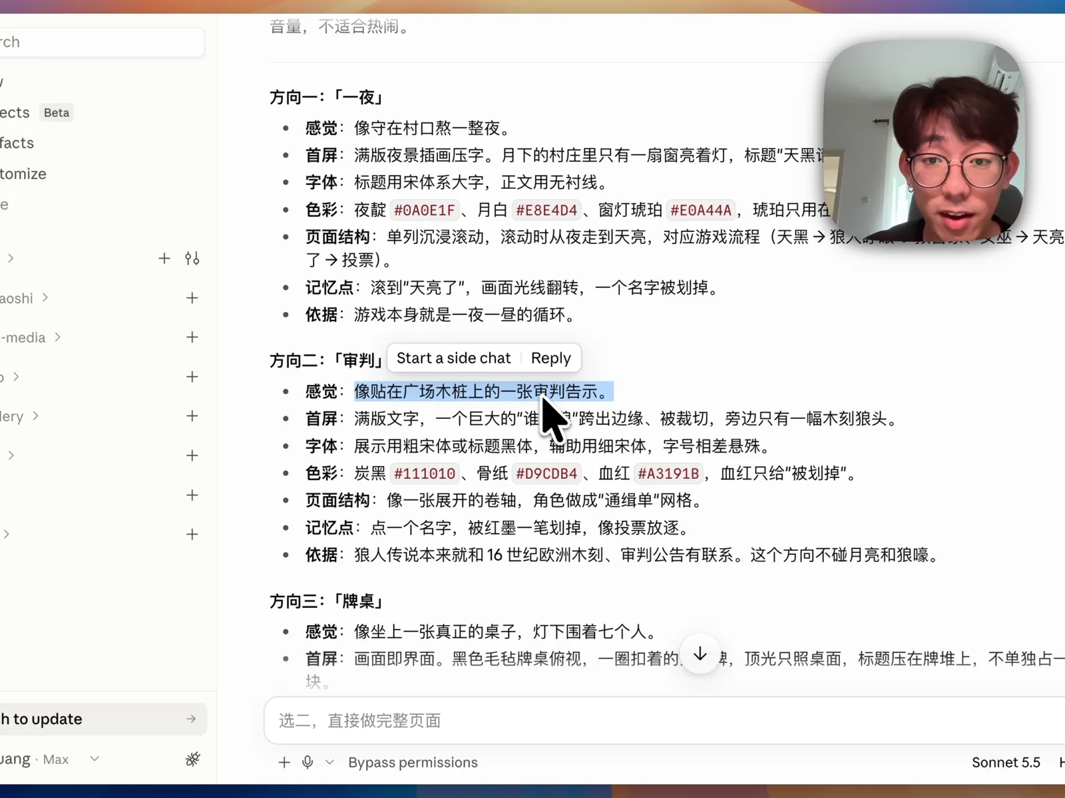Click color code #E8E4D4
Image resolution: width=1065 pixels, height=798 pixels.
click(546, 210)
